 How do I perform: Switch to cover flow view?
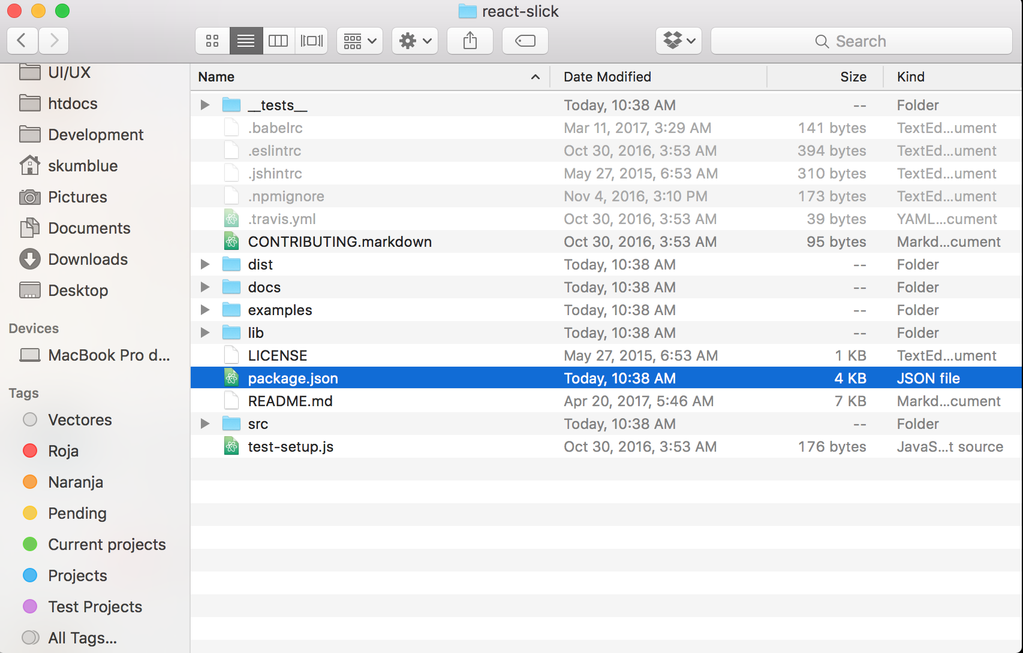click(x=311, y=41)
